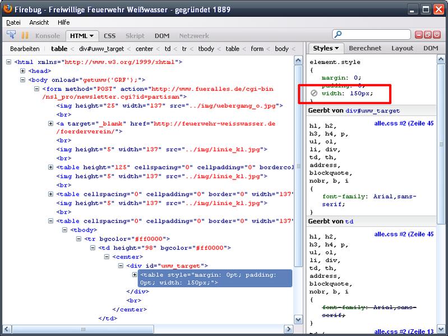Click the Firefox icon in the title bar
Viewport: 448px width, 336px height.
click(7, 10)
